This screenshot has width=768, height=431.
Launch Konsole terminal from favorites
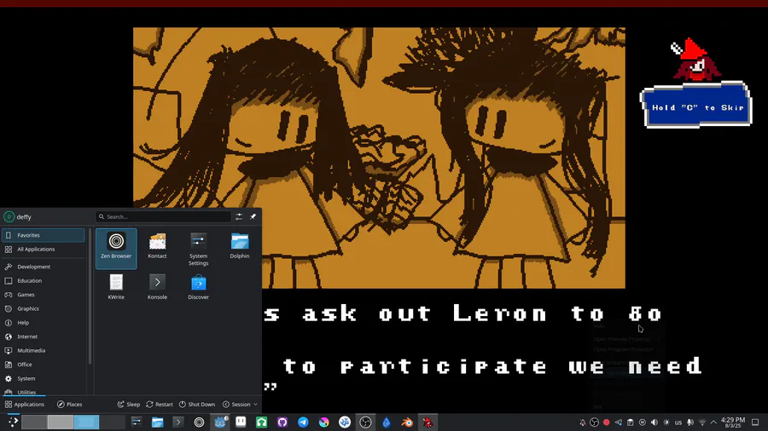[157, 287]
